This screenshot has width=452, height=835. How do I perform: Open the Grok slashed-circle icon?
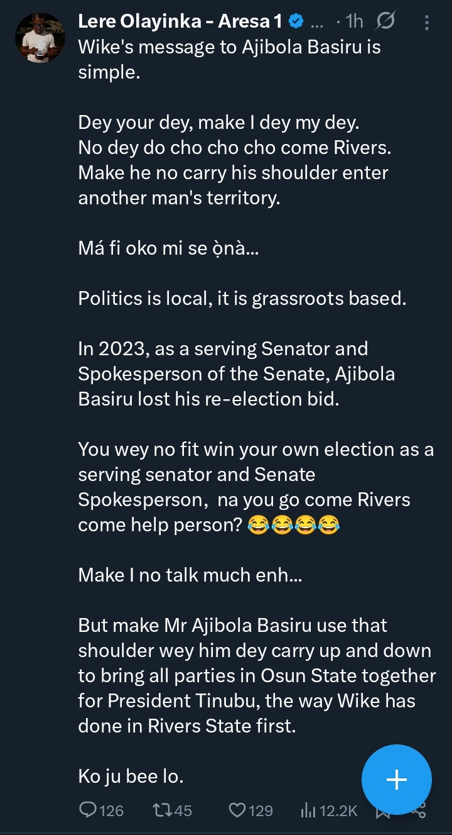pyautogui.click(x=384, y=22)
